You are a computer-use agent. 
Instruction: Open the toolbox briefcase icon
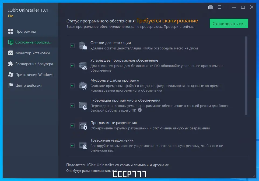tap(211, 7)
